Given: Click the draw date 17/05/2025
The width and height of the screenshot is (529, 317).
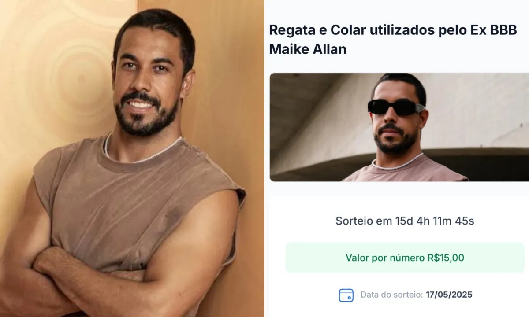Looking at the screenshot, I should [449, 295].
